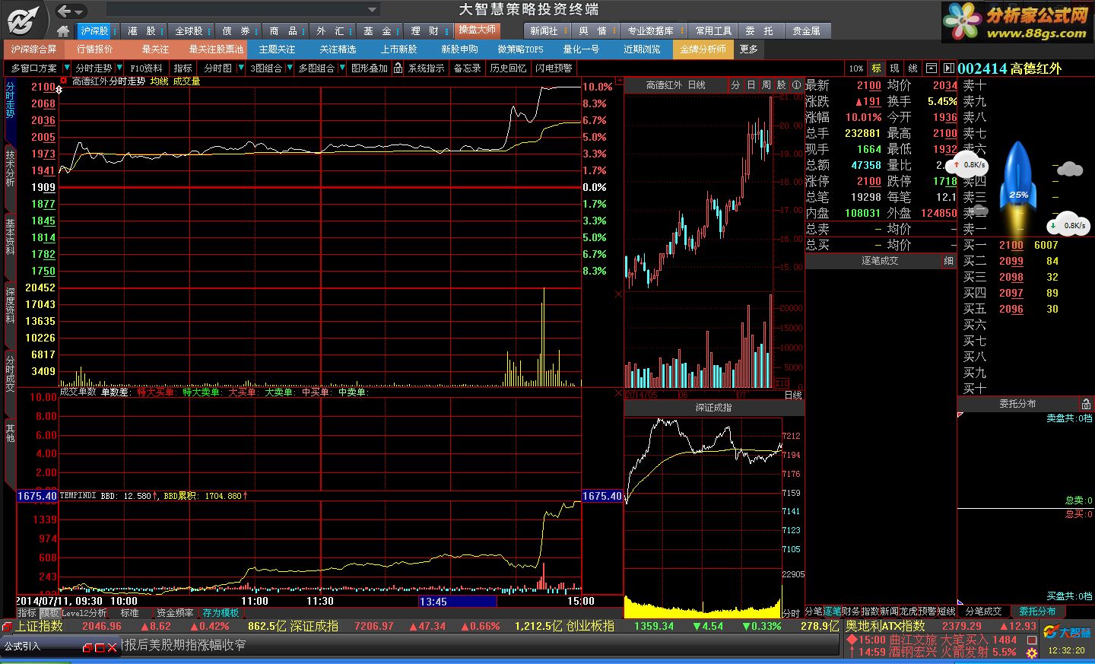
Task: Select the 技术分析 vertical side tab
Action: tap(10, 169)
